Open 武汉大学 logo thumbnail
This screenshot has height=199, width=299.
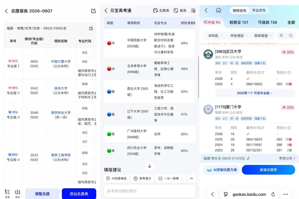pyautogui.click(x=208, y=54)
